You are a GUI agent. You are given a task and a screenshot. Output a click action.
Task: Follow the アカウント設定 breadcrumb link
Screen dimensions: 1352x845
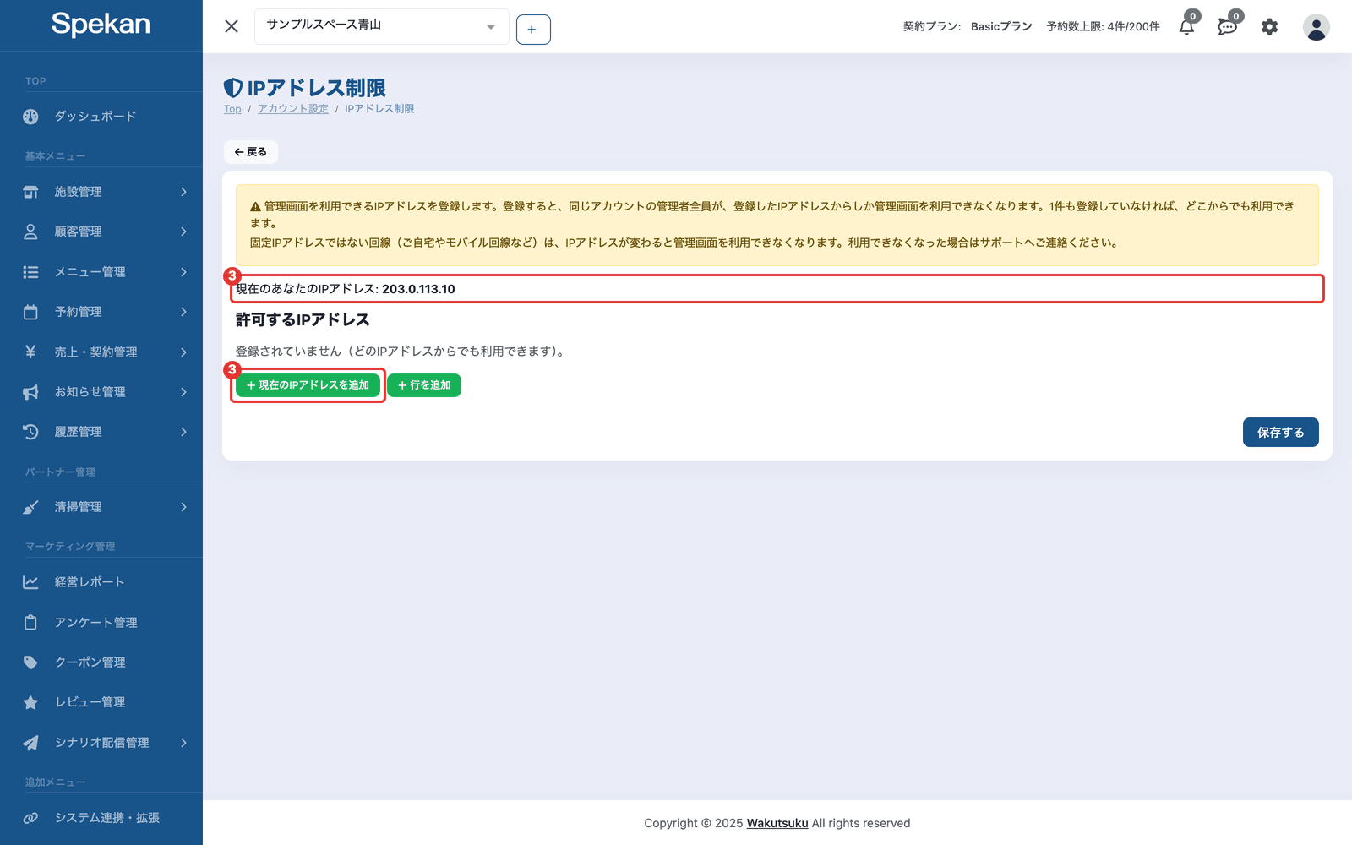(x=293, y=109)
